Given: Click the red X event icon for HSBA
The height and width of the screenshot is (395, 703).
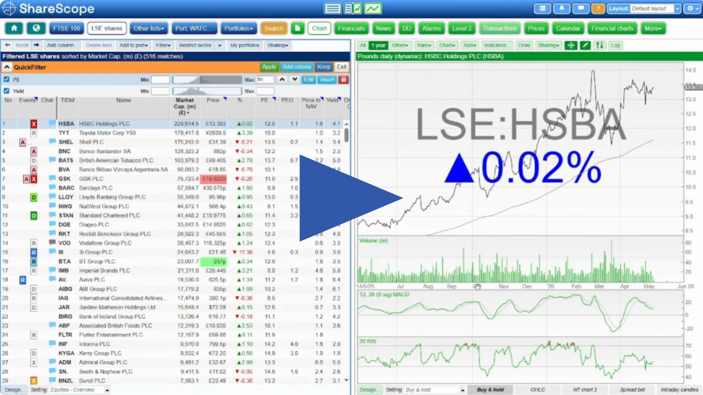Looking at the screenshot, I should coord(34,124).
